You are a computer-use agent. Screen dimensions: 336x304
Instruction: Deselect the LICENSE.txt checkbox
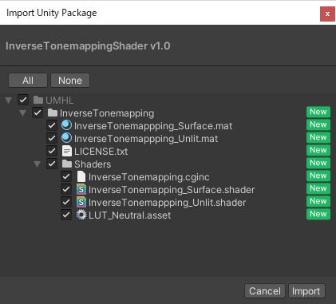coord(52,151)
